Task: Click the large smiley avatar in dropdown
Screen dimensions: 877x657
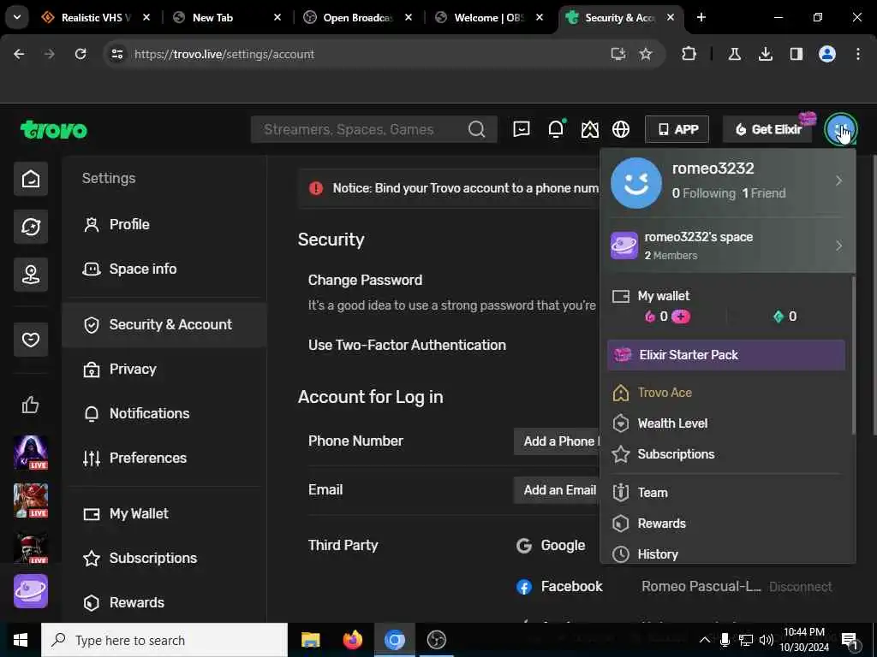Action: (636, 183)
